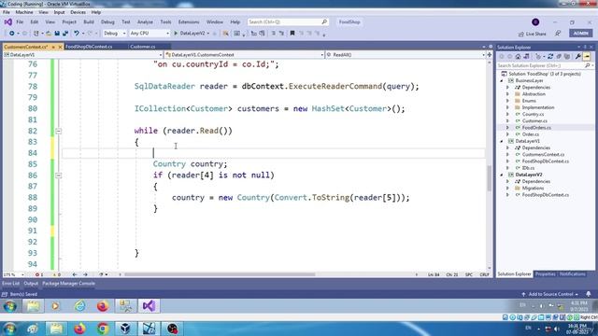598x336 pixels.
Task: Open the Error List panel tab
Action: click(10, 284)
